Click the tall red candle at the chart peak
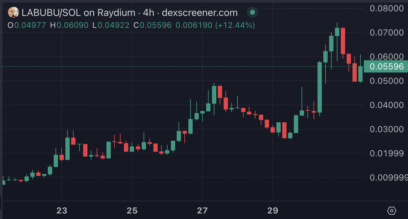The image size is (408, 219). (343, 41)
